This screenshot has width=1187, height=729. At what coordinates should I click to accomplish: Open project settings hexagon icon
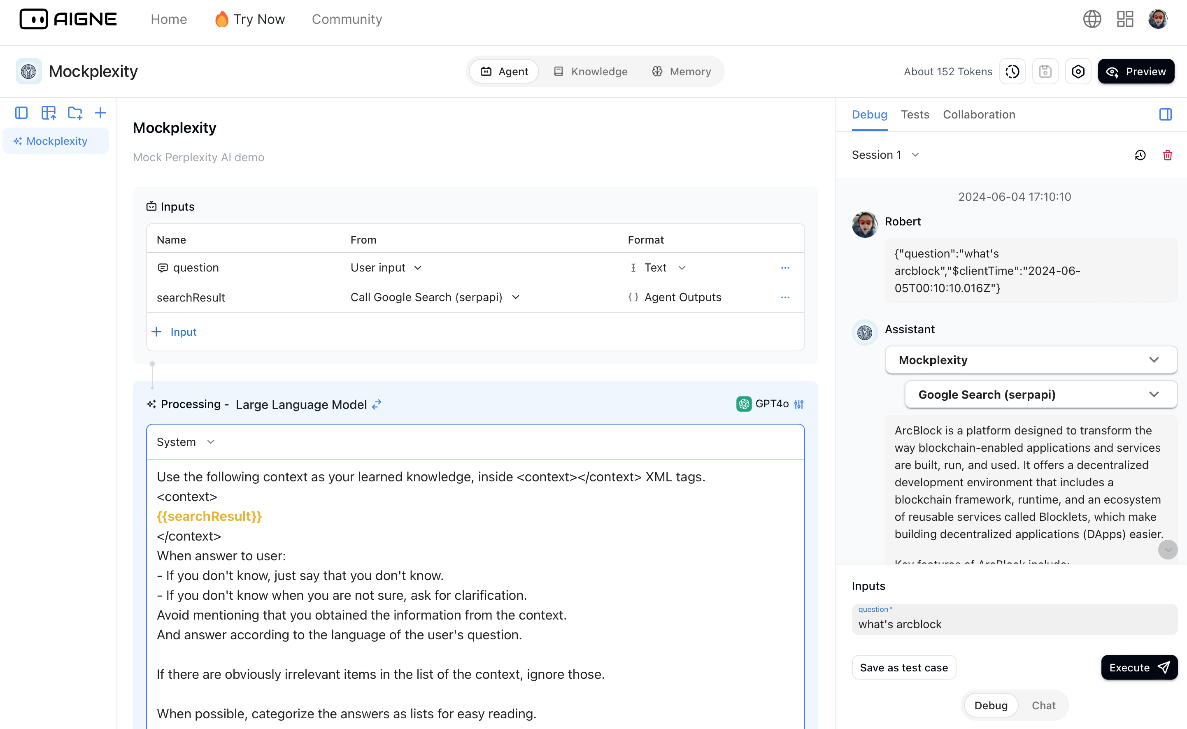click(1078, 71)
